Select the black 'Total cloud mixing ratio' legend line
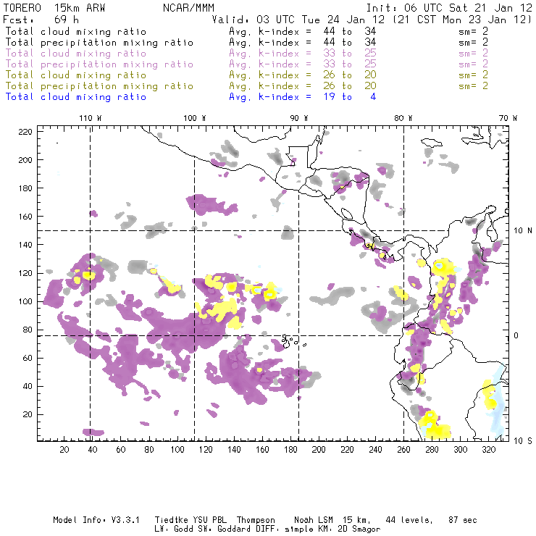 [76, 32]
